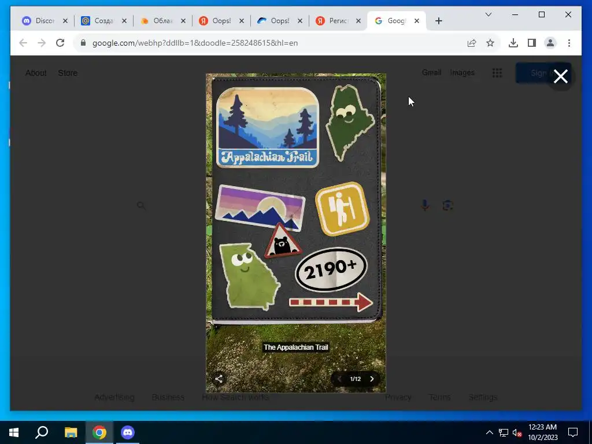Expand the tab search dropdown
592x444 pixels.
488,14
